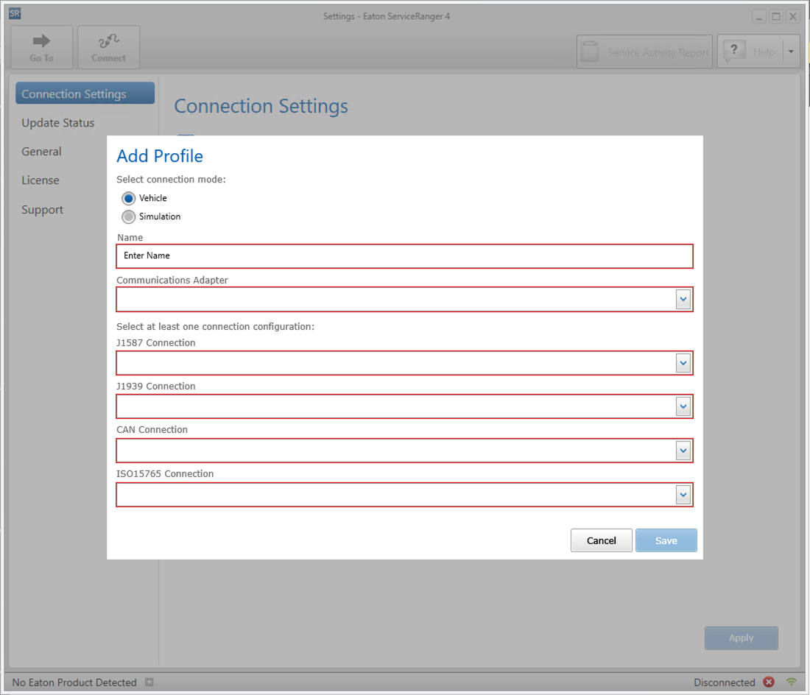Expand the J1587 Connection dropdown
Viewport: 810px width, 695px height.
[683, 362]
